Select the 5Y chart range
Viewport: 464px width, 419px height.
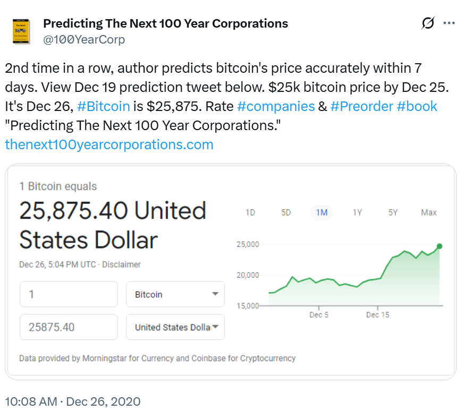point(393,212)
